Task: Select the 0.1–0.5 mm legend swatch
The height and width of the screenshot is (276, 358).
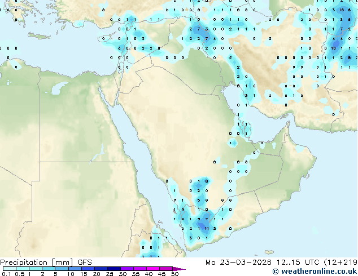Action: click(10, 269)
